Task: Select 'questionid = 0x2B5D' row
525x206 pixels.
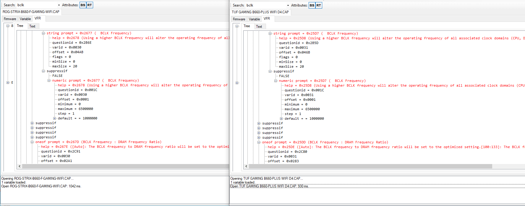Action: click(x=299, y=43)
